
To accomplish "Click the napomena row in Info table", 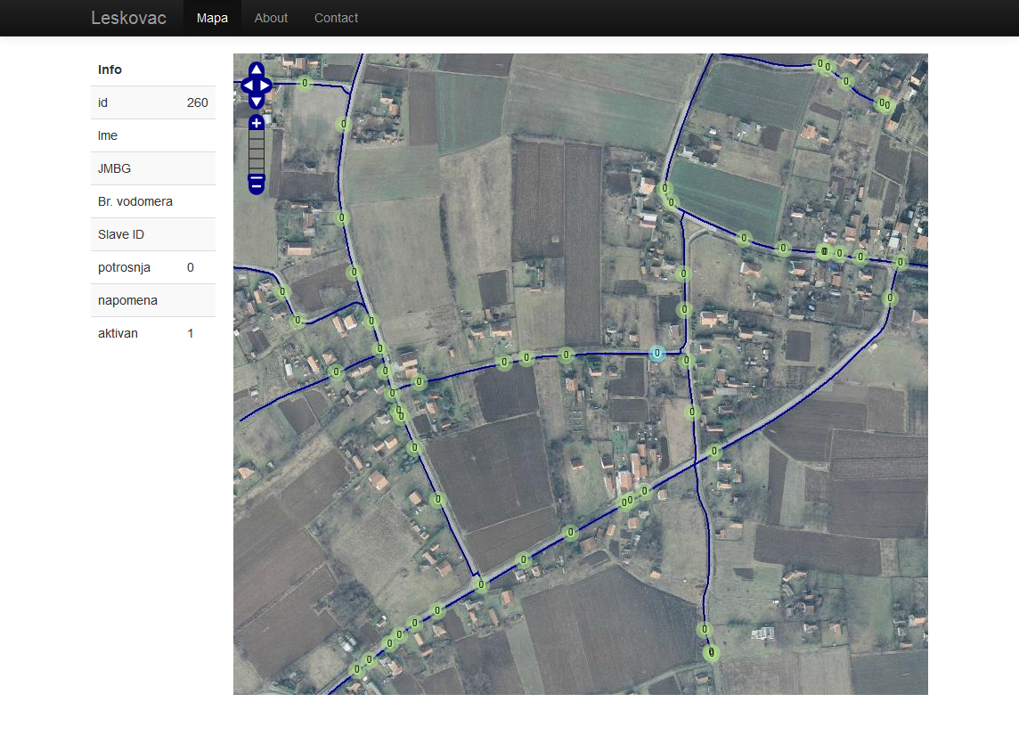I will [153, 300].
